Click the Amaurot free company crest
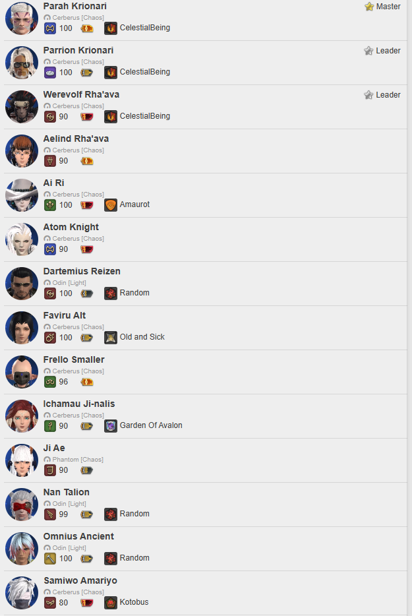 [111, 204]
